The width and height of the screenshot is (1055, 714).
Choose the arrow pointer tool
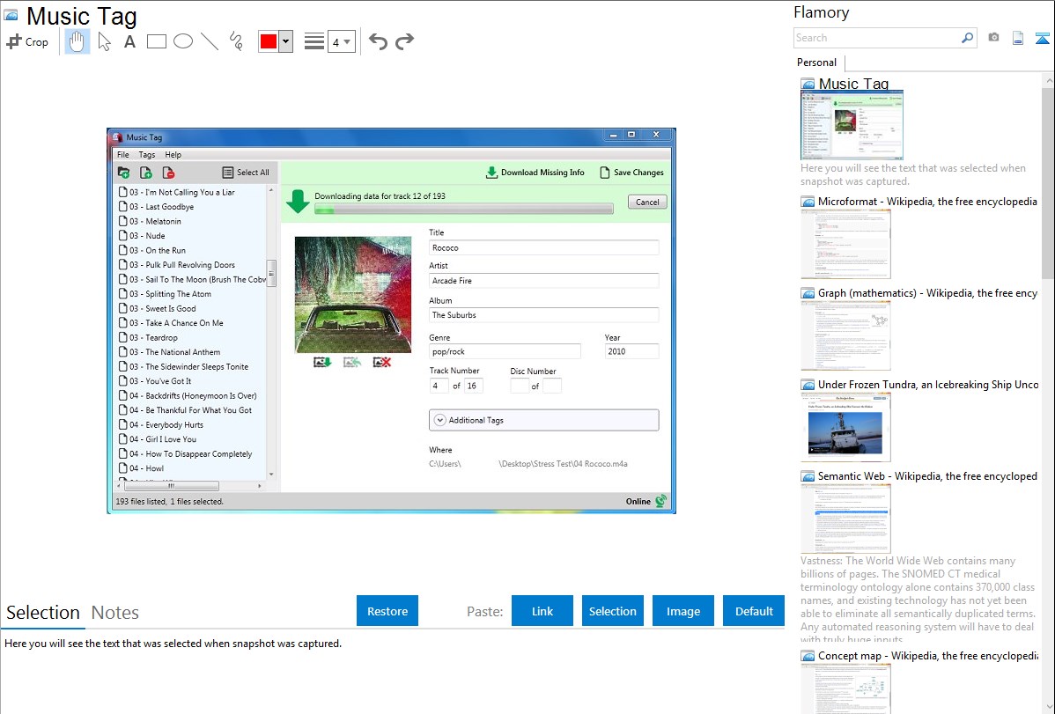click(x=104, y=41)
